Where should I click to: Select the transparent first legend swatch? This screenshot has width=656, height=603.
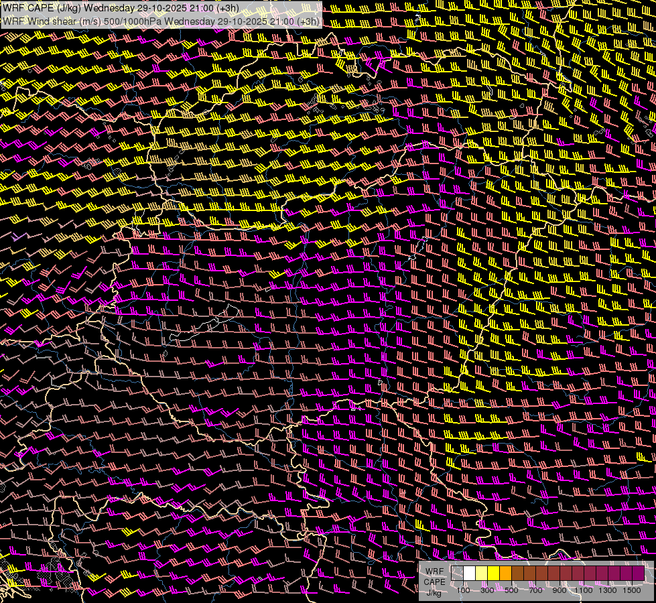click(x=458, y=574)
